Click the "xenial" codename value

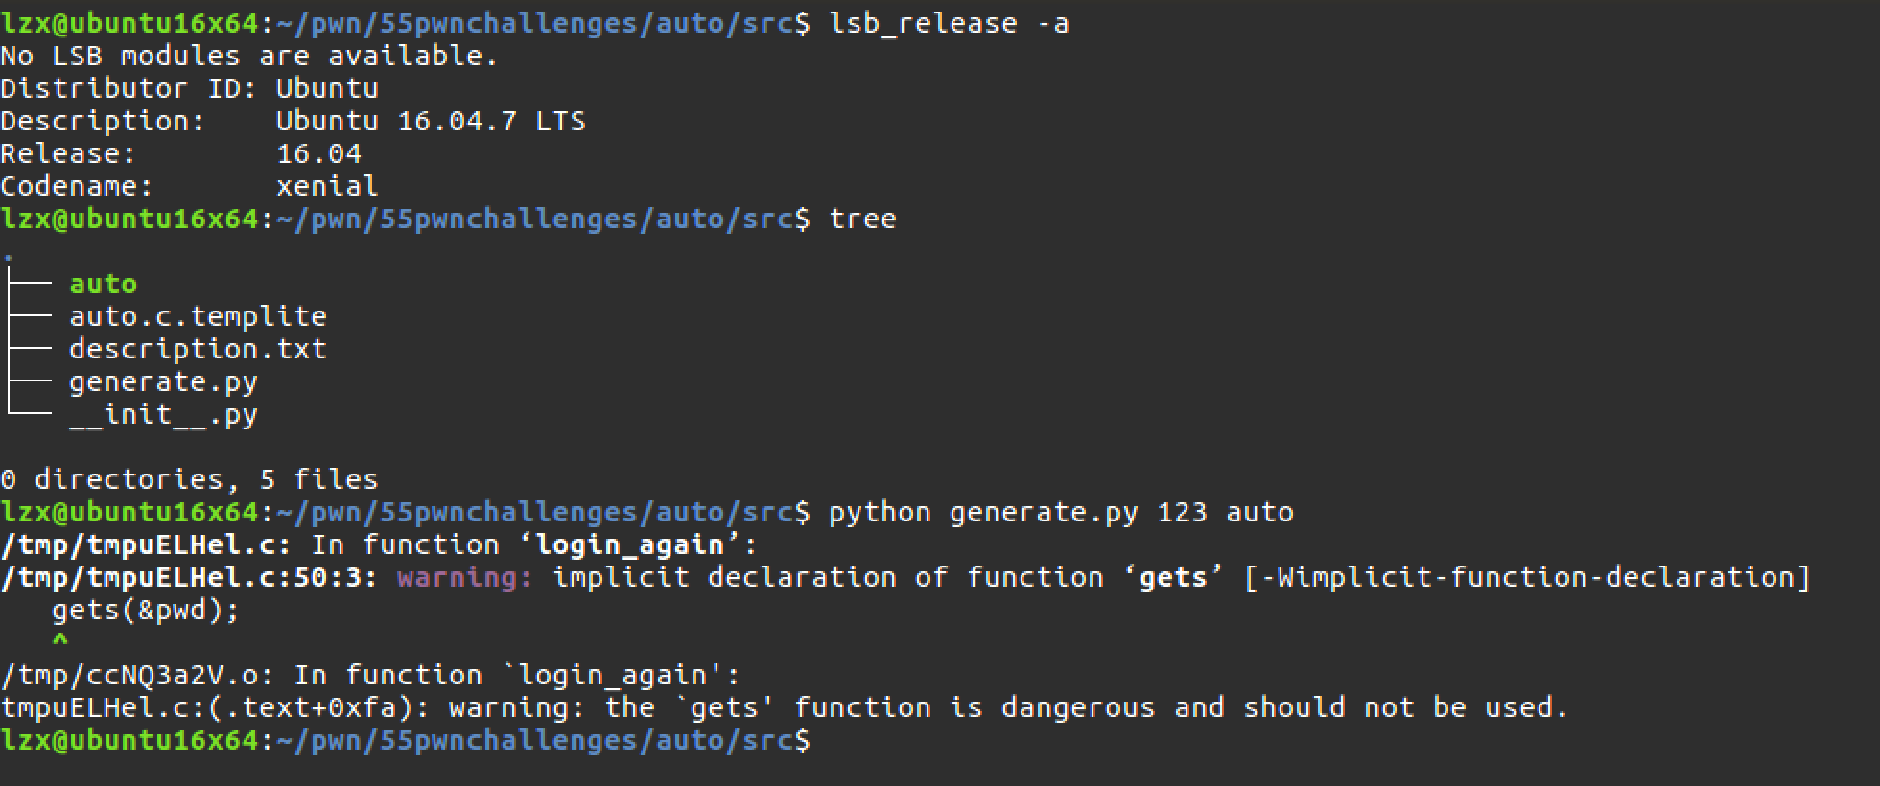(327, 186)
